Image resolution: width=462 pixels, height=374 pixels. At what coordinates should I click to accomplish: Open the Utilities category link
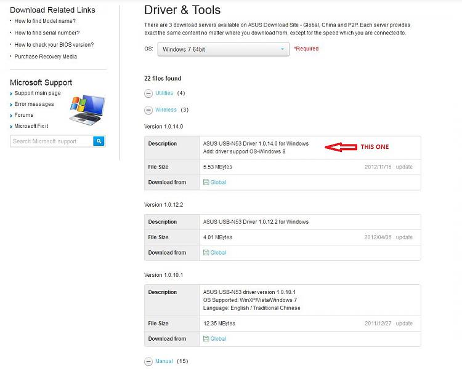click(164, 93)
